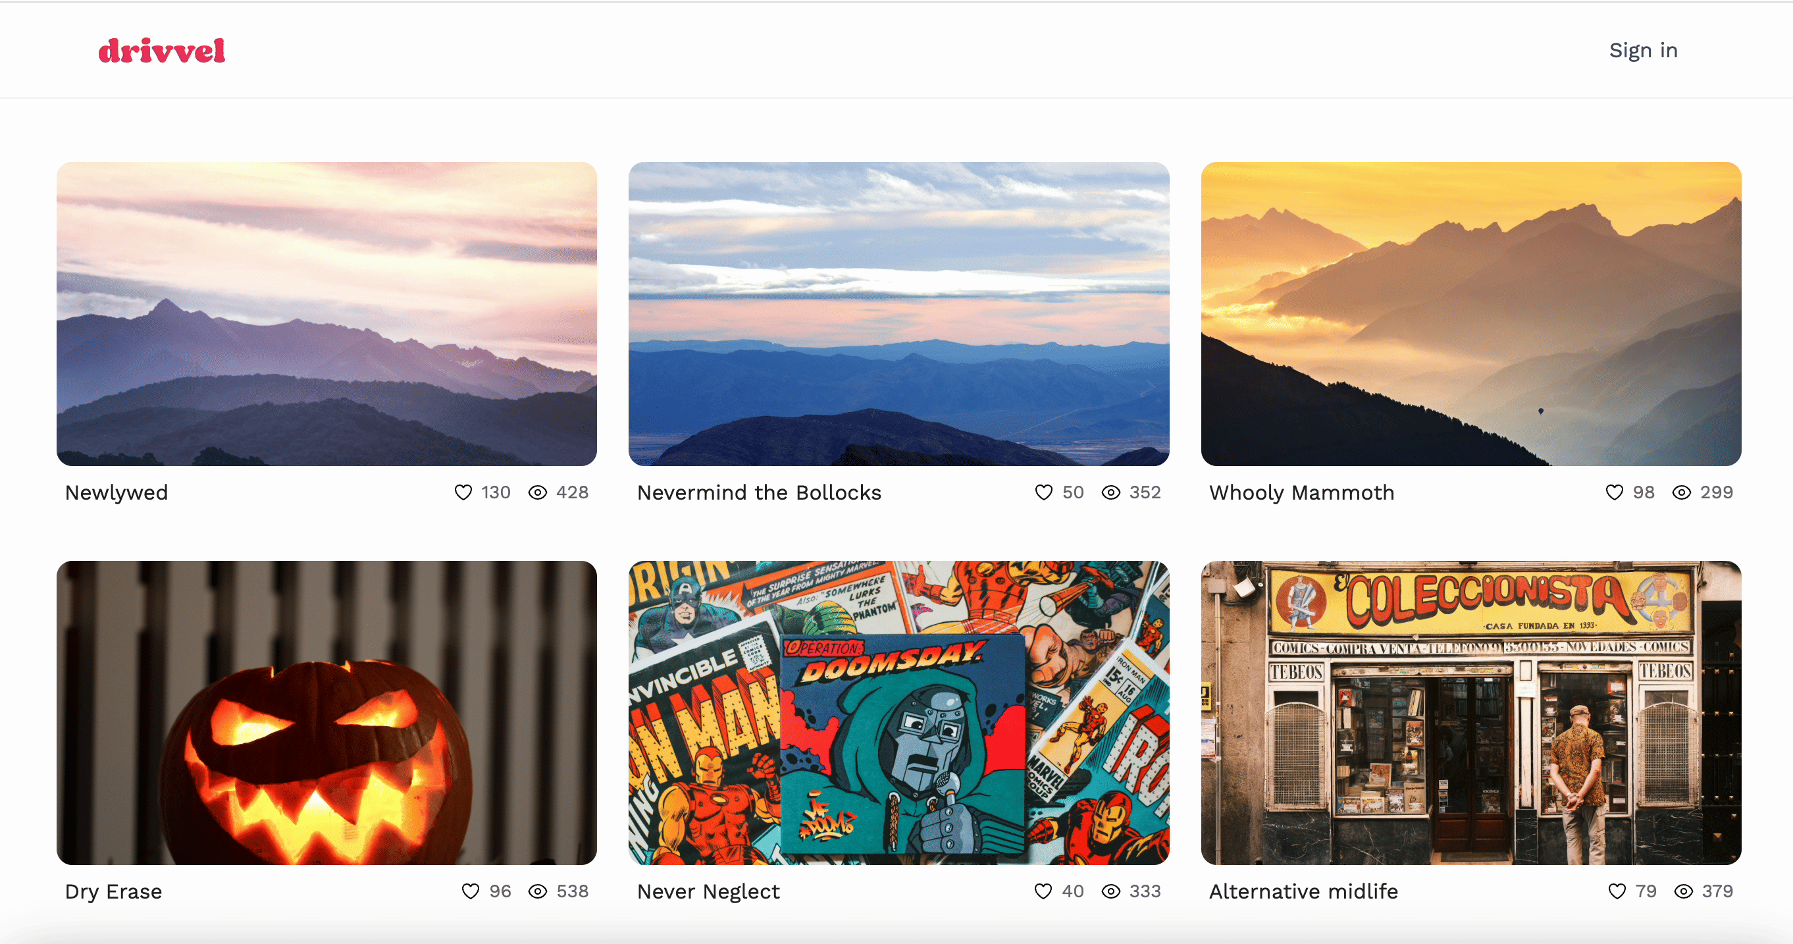Click heart icon on Nevermind the Bollocks
Viewport: 1793px width, 944px height.
[1043, 493]
